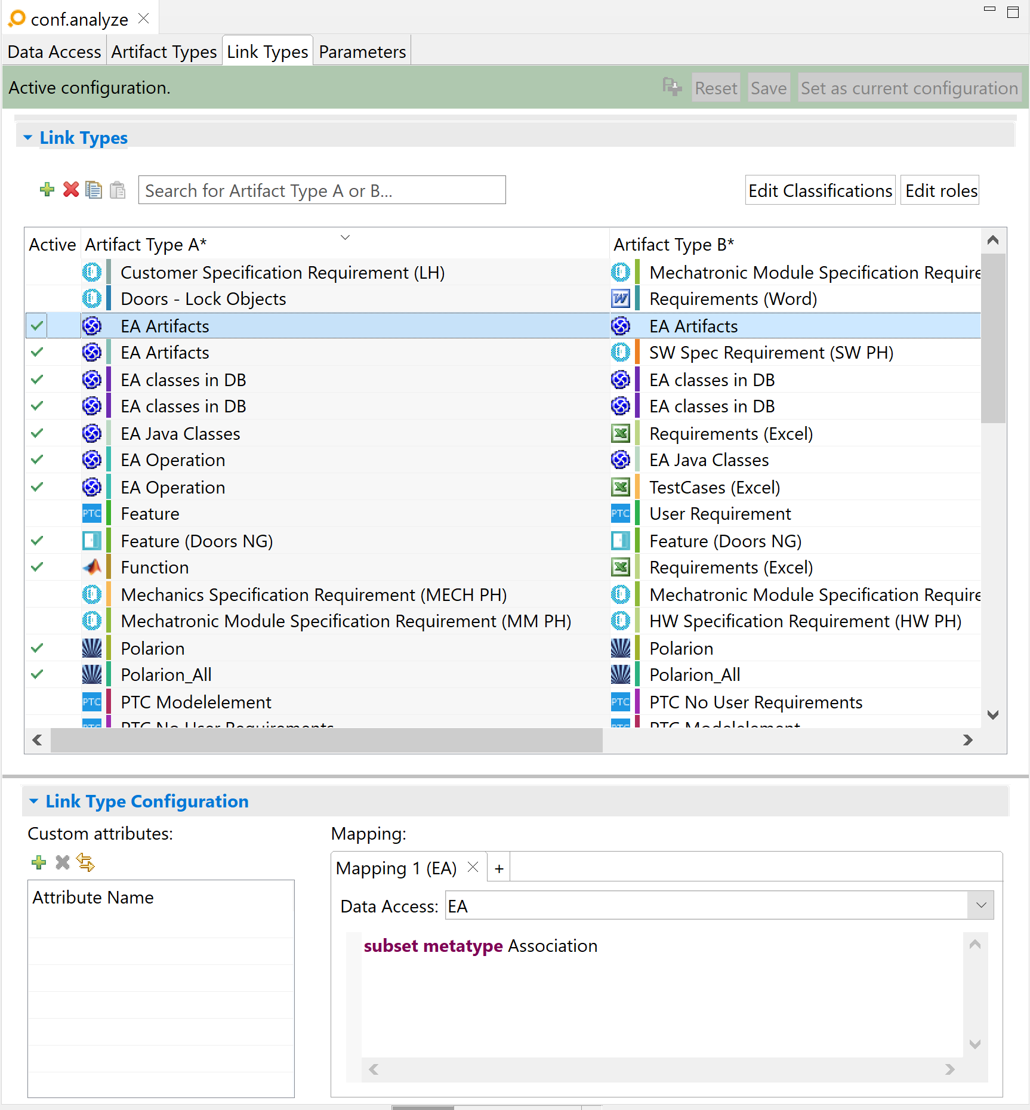Image resolution: width=1030 pixels, height=1110 pixels.
Task: Open the Parameters tab
Action: [x=362, y=52]
